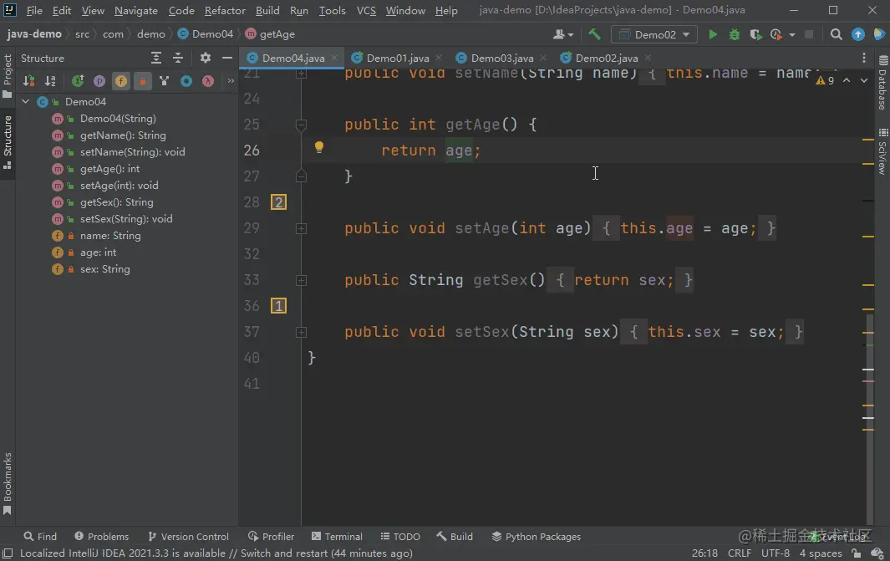Debug Demo02 with bug icon
The height and width of the screenshot is (561, 890).
point(734,34)
